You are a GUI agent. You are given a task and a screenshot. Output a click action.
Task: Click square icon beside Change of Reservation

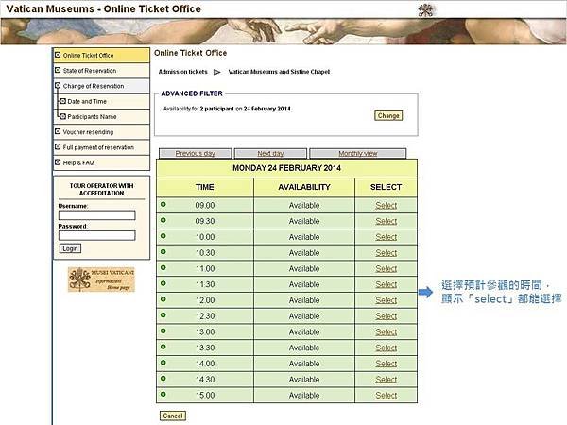coord(58,86)
